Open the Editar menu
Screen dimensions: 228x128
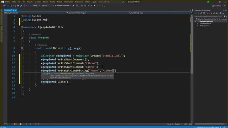point(14,2)
